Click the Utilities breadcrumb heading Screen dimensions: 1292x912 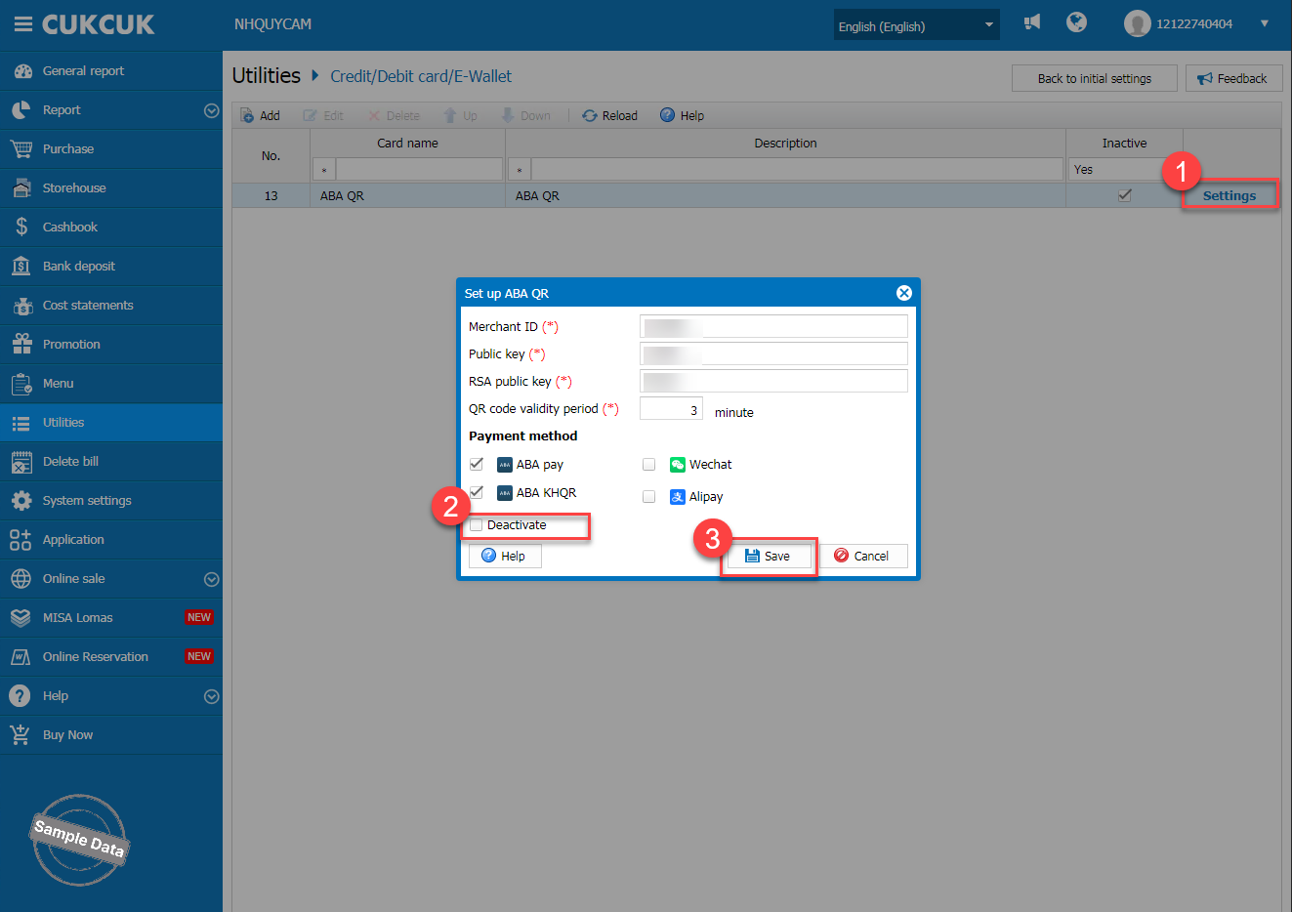(x=267, y=75)
